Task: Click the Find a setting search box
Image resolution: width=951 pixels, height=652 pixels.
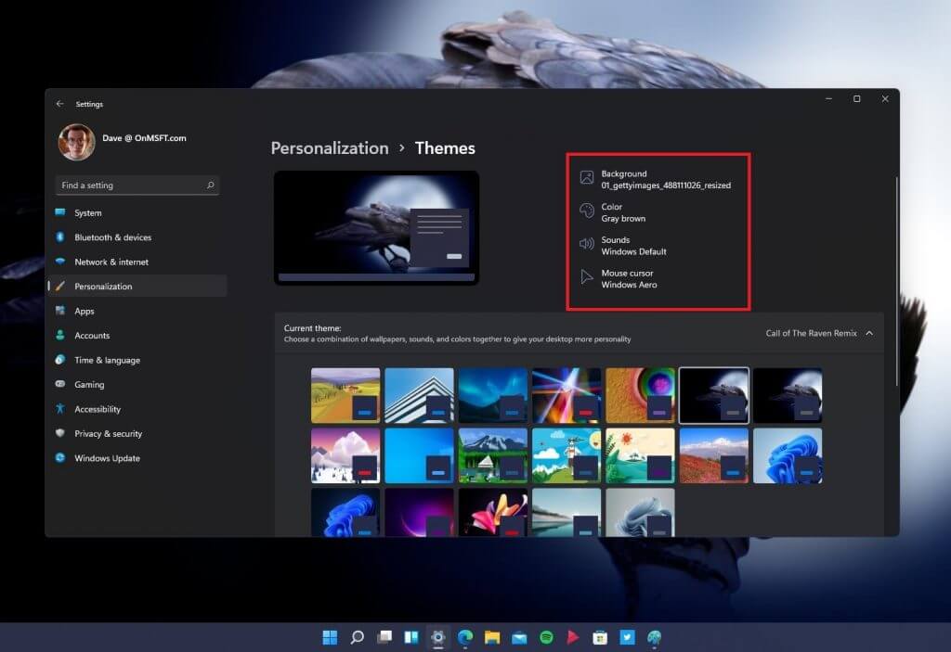Action: (130, 185)
